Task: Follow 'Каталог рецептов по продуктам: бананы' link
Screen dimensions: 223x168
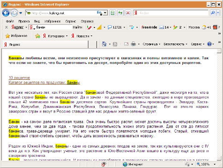Action: (x=45, y=83)
